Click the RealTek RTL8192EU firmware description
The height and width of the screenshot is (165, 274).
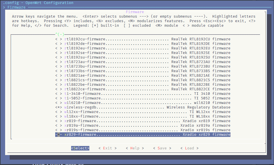tap(201, 48)
